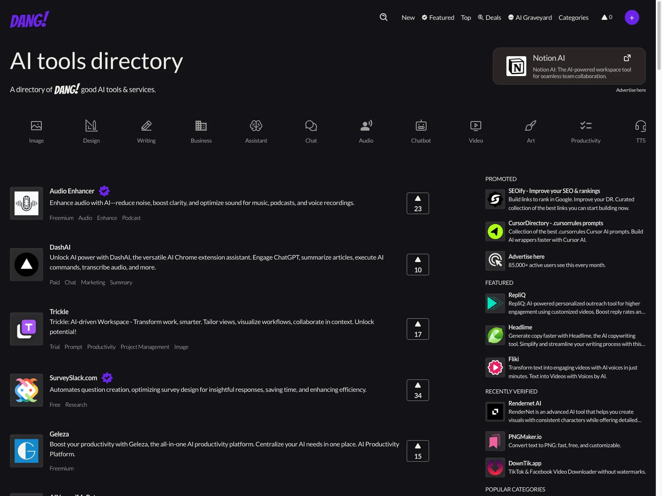662x496 pixels.
Task: Filter by Enhance tag on Audio Enhancer
Action: pyautogui.click(x=107, y=218)
